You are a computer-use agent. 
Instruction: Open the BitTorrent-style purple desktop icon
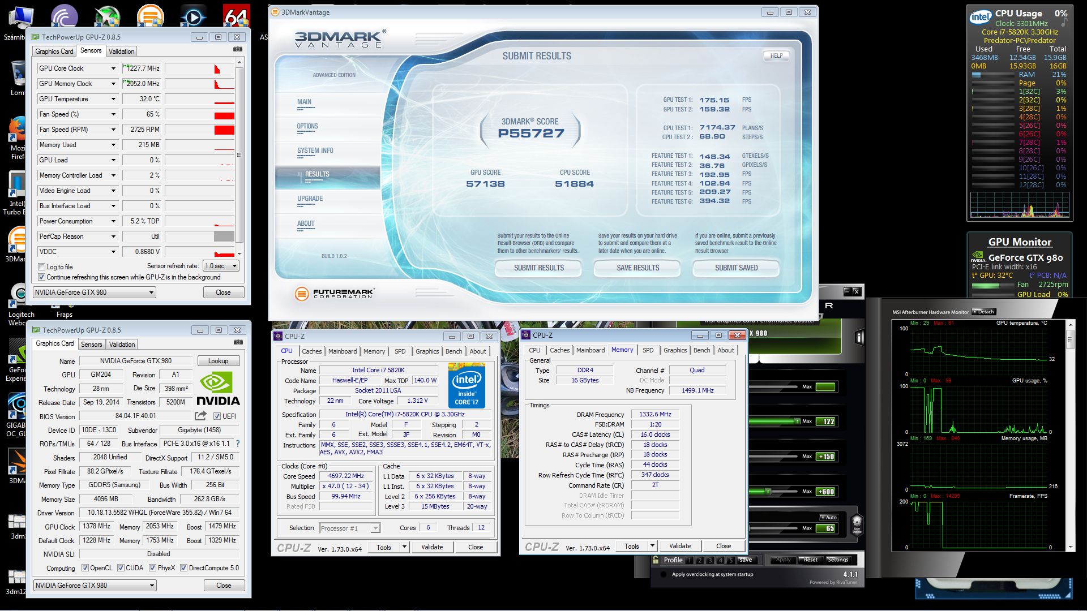coord(64,16)
